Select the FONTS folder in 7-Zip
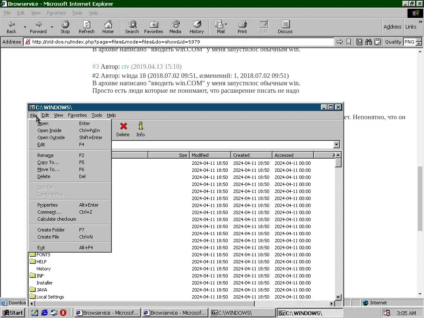Viewport: 424px width, 318px height. (x=40, y=255)
